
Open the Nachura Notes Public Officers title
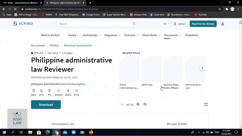click(x=173, y=73)
